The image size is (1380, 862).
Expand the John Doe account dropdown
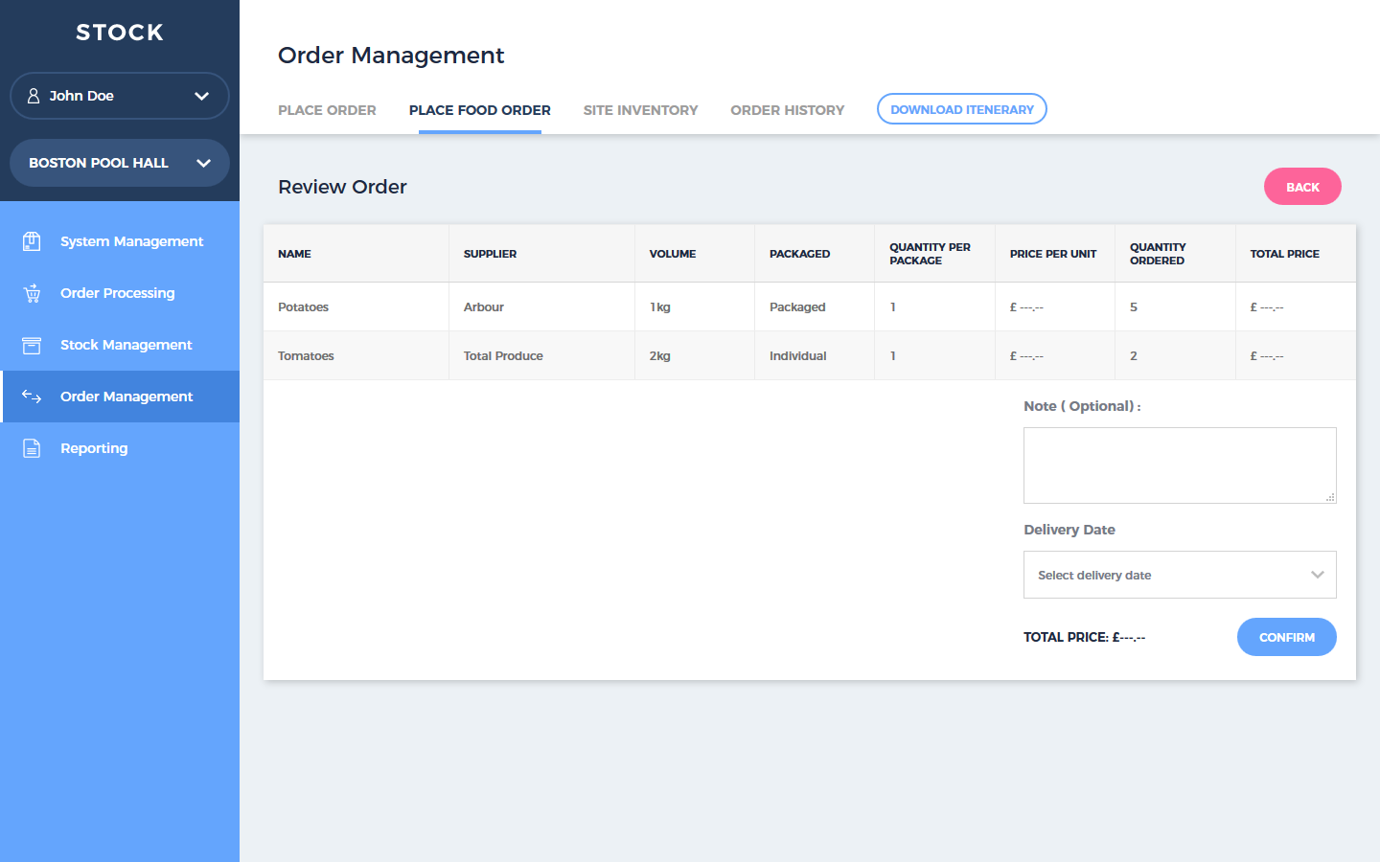(201, 96)
